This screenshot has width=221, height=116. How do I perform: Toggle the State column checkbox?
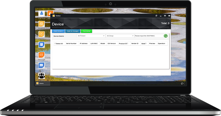point(146,43)
